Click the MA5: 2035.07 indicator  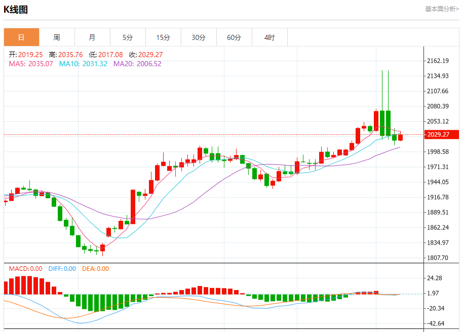click(31, 64)
